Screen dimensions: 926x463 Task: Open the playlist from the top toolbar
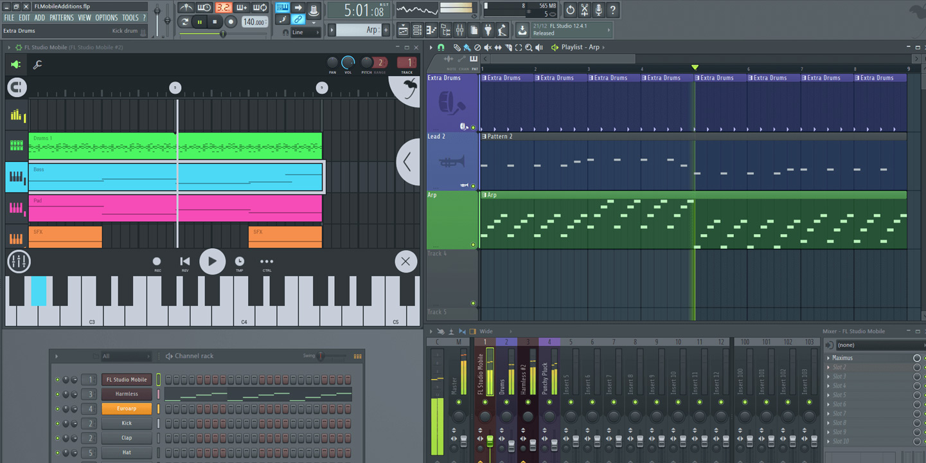coord(403,30)
